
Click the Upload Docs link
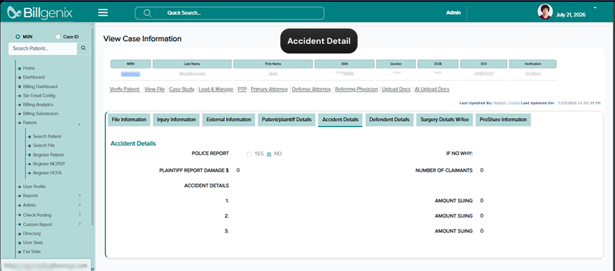tap(396, 89)
